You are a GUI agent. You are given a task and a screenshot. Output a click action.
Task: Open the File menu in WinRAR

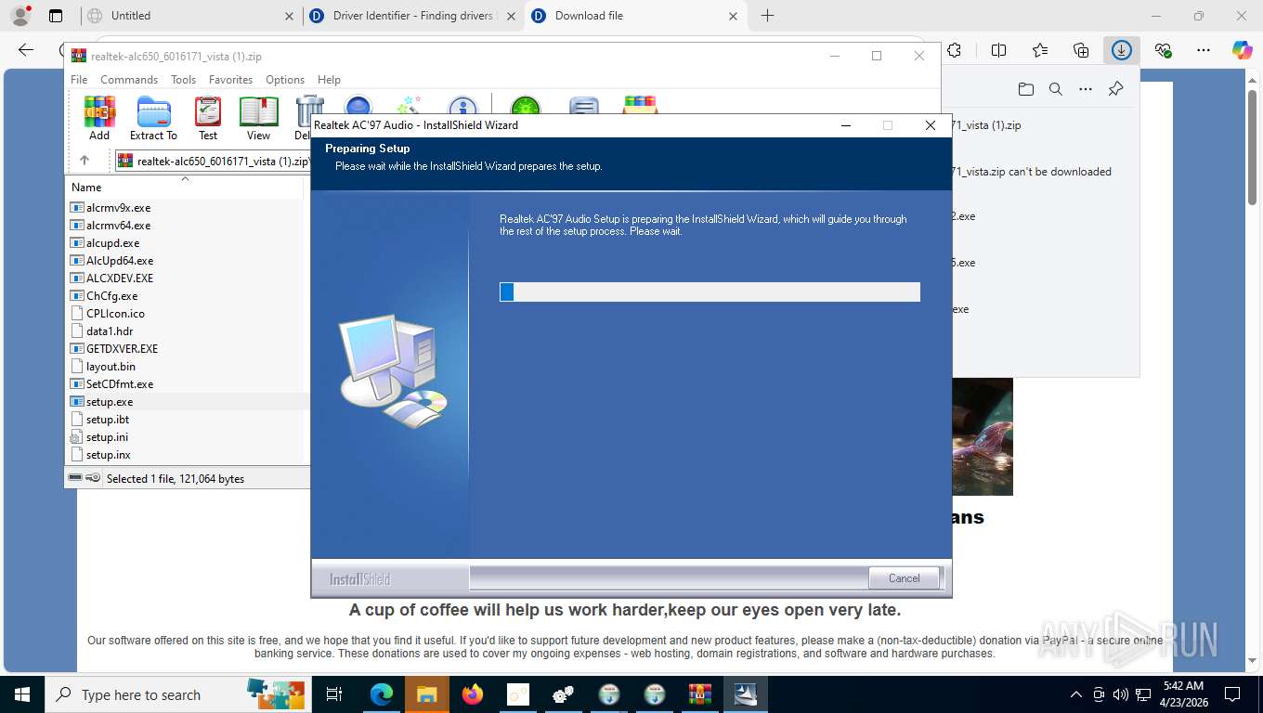coord(79,80)
